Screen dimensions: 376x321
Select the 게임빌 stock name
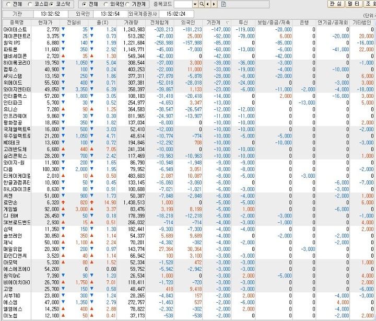(10, 209)
